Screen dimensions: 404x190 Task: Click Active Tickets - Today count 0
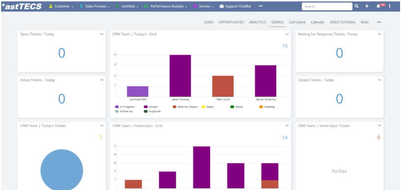coord(61,99)
